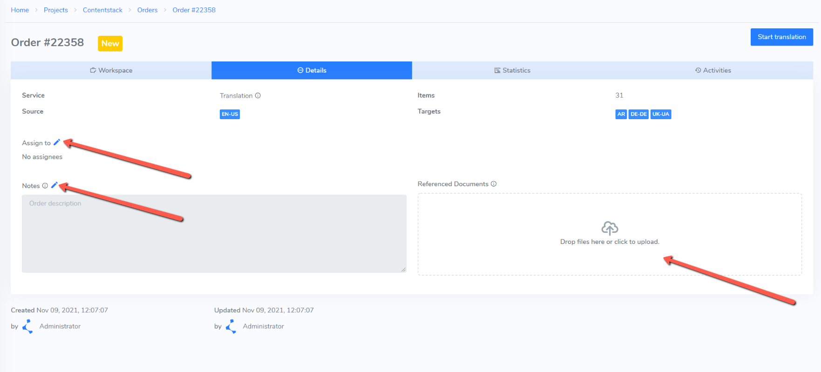The height and width of the screenshot is (372, 821).
Task: Go to Home in the breadcrumb
Action: [x=20, y=10]
